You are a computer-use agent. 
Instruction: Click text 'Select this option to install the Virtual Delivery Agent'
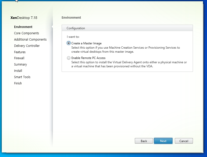(107, 62)
